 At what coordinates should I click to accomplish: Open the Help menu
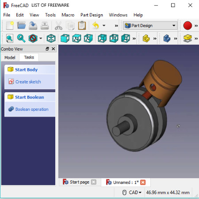click(x=138, y=15)
